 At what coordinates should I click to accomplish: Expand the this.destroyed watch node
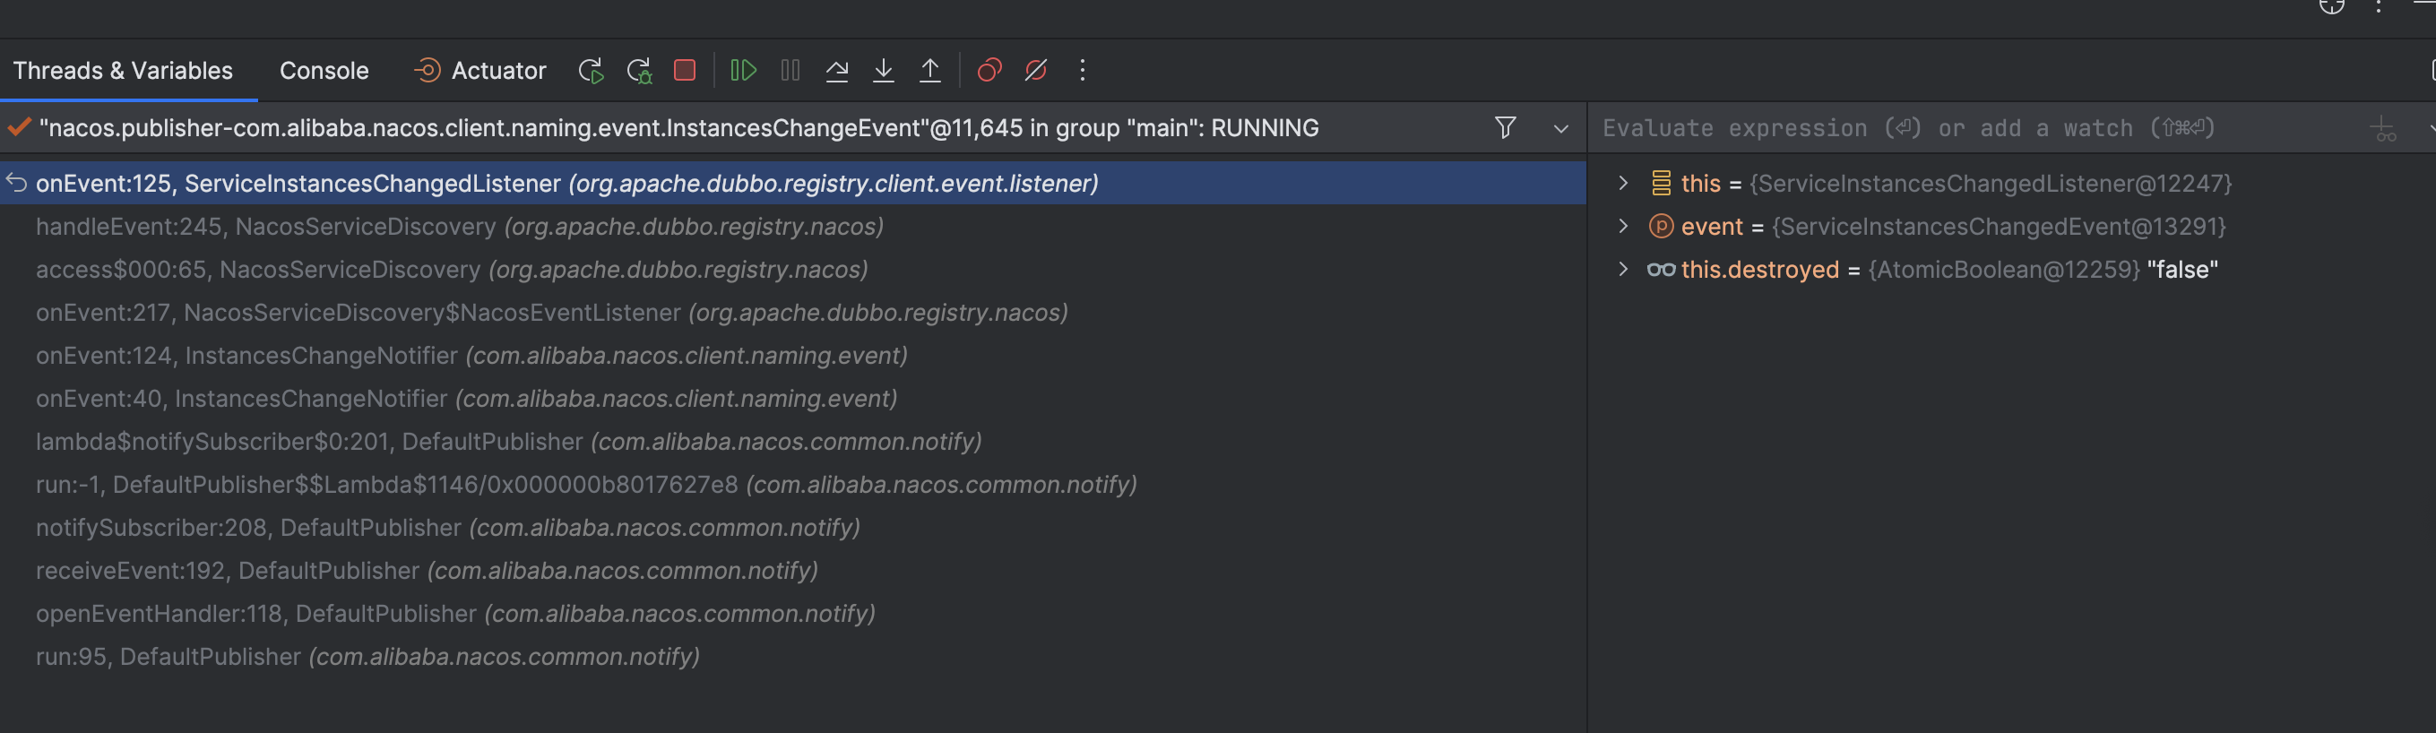coord(1623,270)
